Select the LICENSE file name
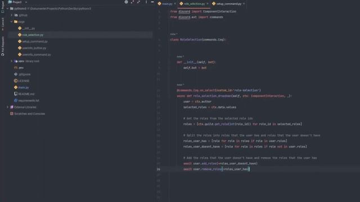 click(x=24, y=81)
